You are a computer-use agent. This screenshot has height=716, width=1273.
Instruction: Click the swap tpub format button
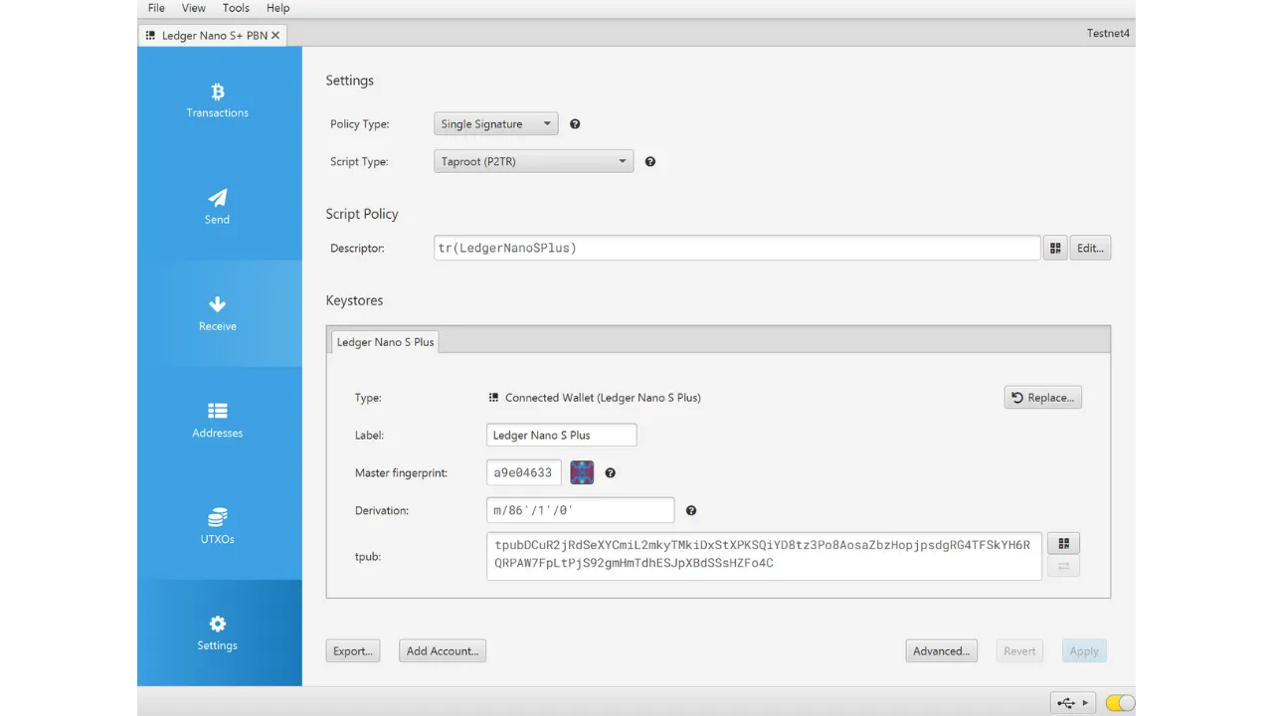1064,566
